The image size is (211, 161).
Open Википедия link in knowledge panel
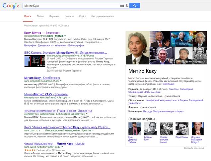pyautogui.click(x=169, y=84)
